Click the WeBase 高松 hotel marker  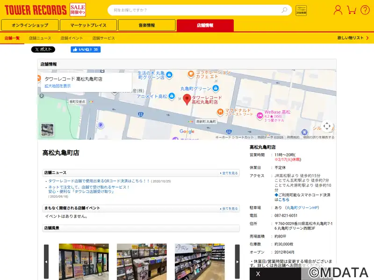point(259,116)
